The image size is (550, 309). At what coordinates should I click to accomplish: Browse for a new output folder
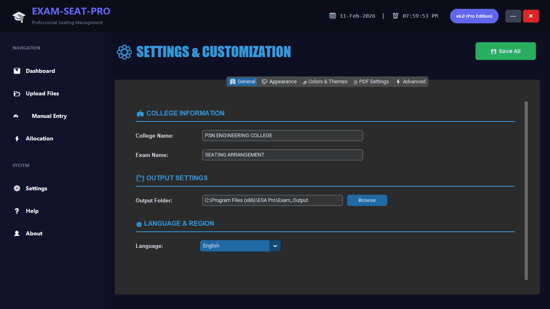pos(367,200)
